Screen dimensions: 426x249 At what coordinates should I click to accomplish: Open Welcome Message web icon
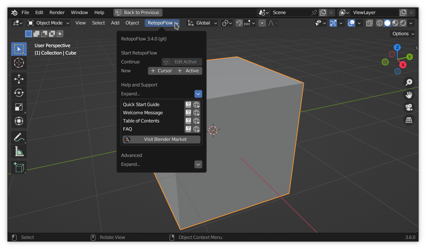[x=196, y=113]
